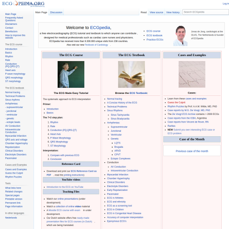Open step 7 ST Morphology

coord(58,146)
